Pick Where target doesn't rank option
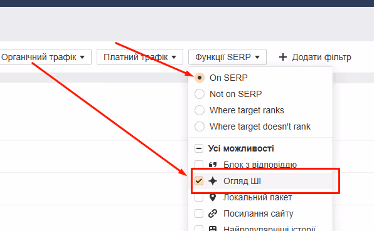The width and height of the screenshot is (374, 231). coord(200,126)
